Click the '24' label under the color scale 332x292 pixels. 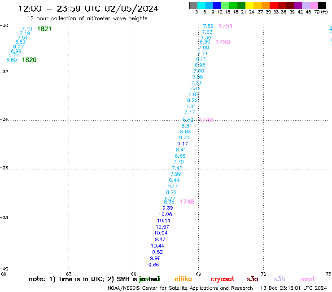click(252, 12)
